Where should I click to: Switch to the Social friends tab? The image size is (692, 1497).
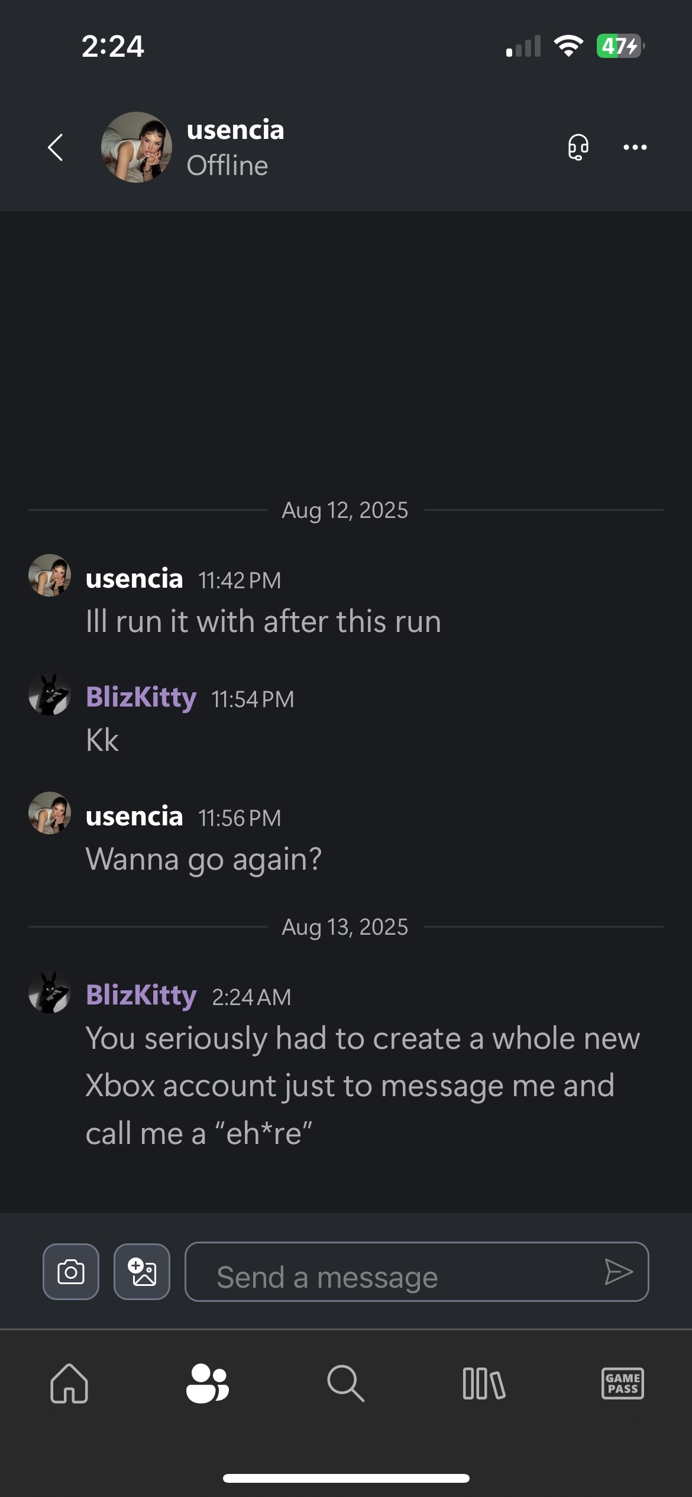(x=207, y=1383)
